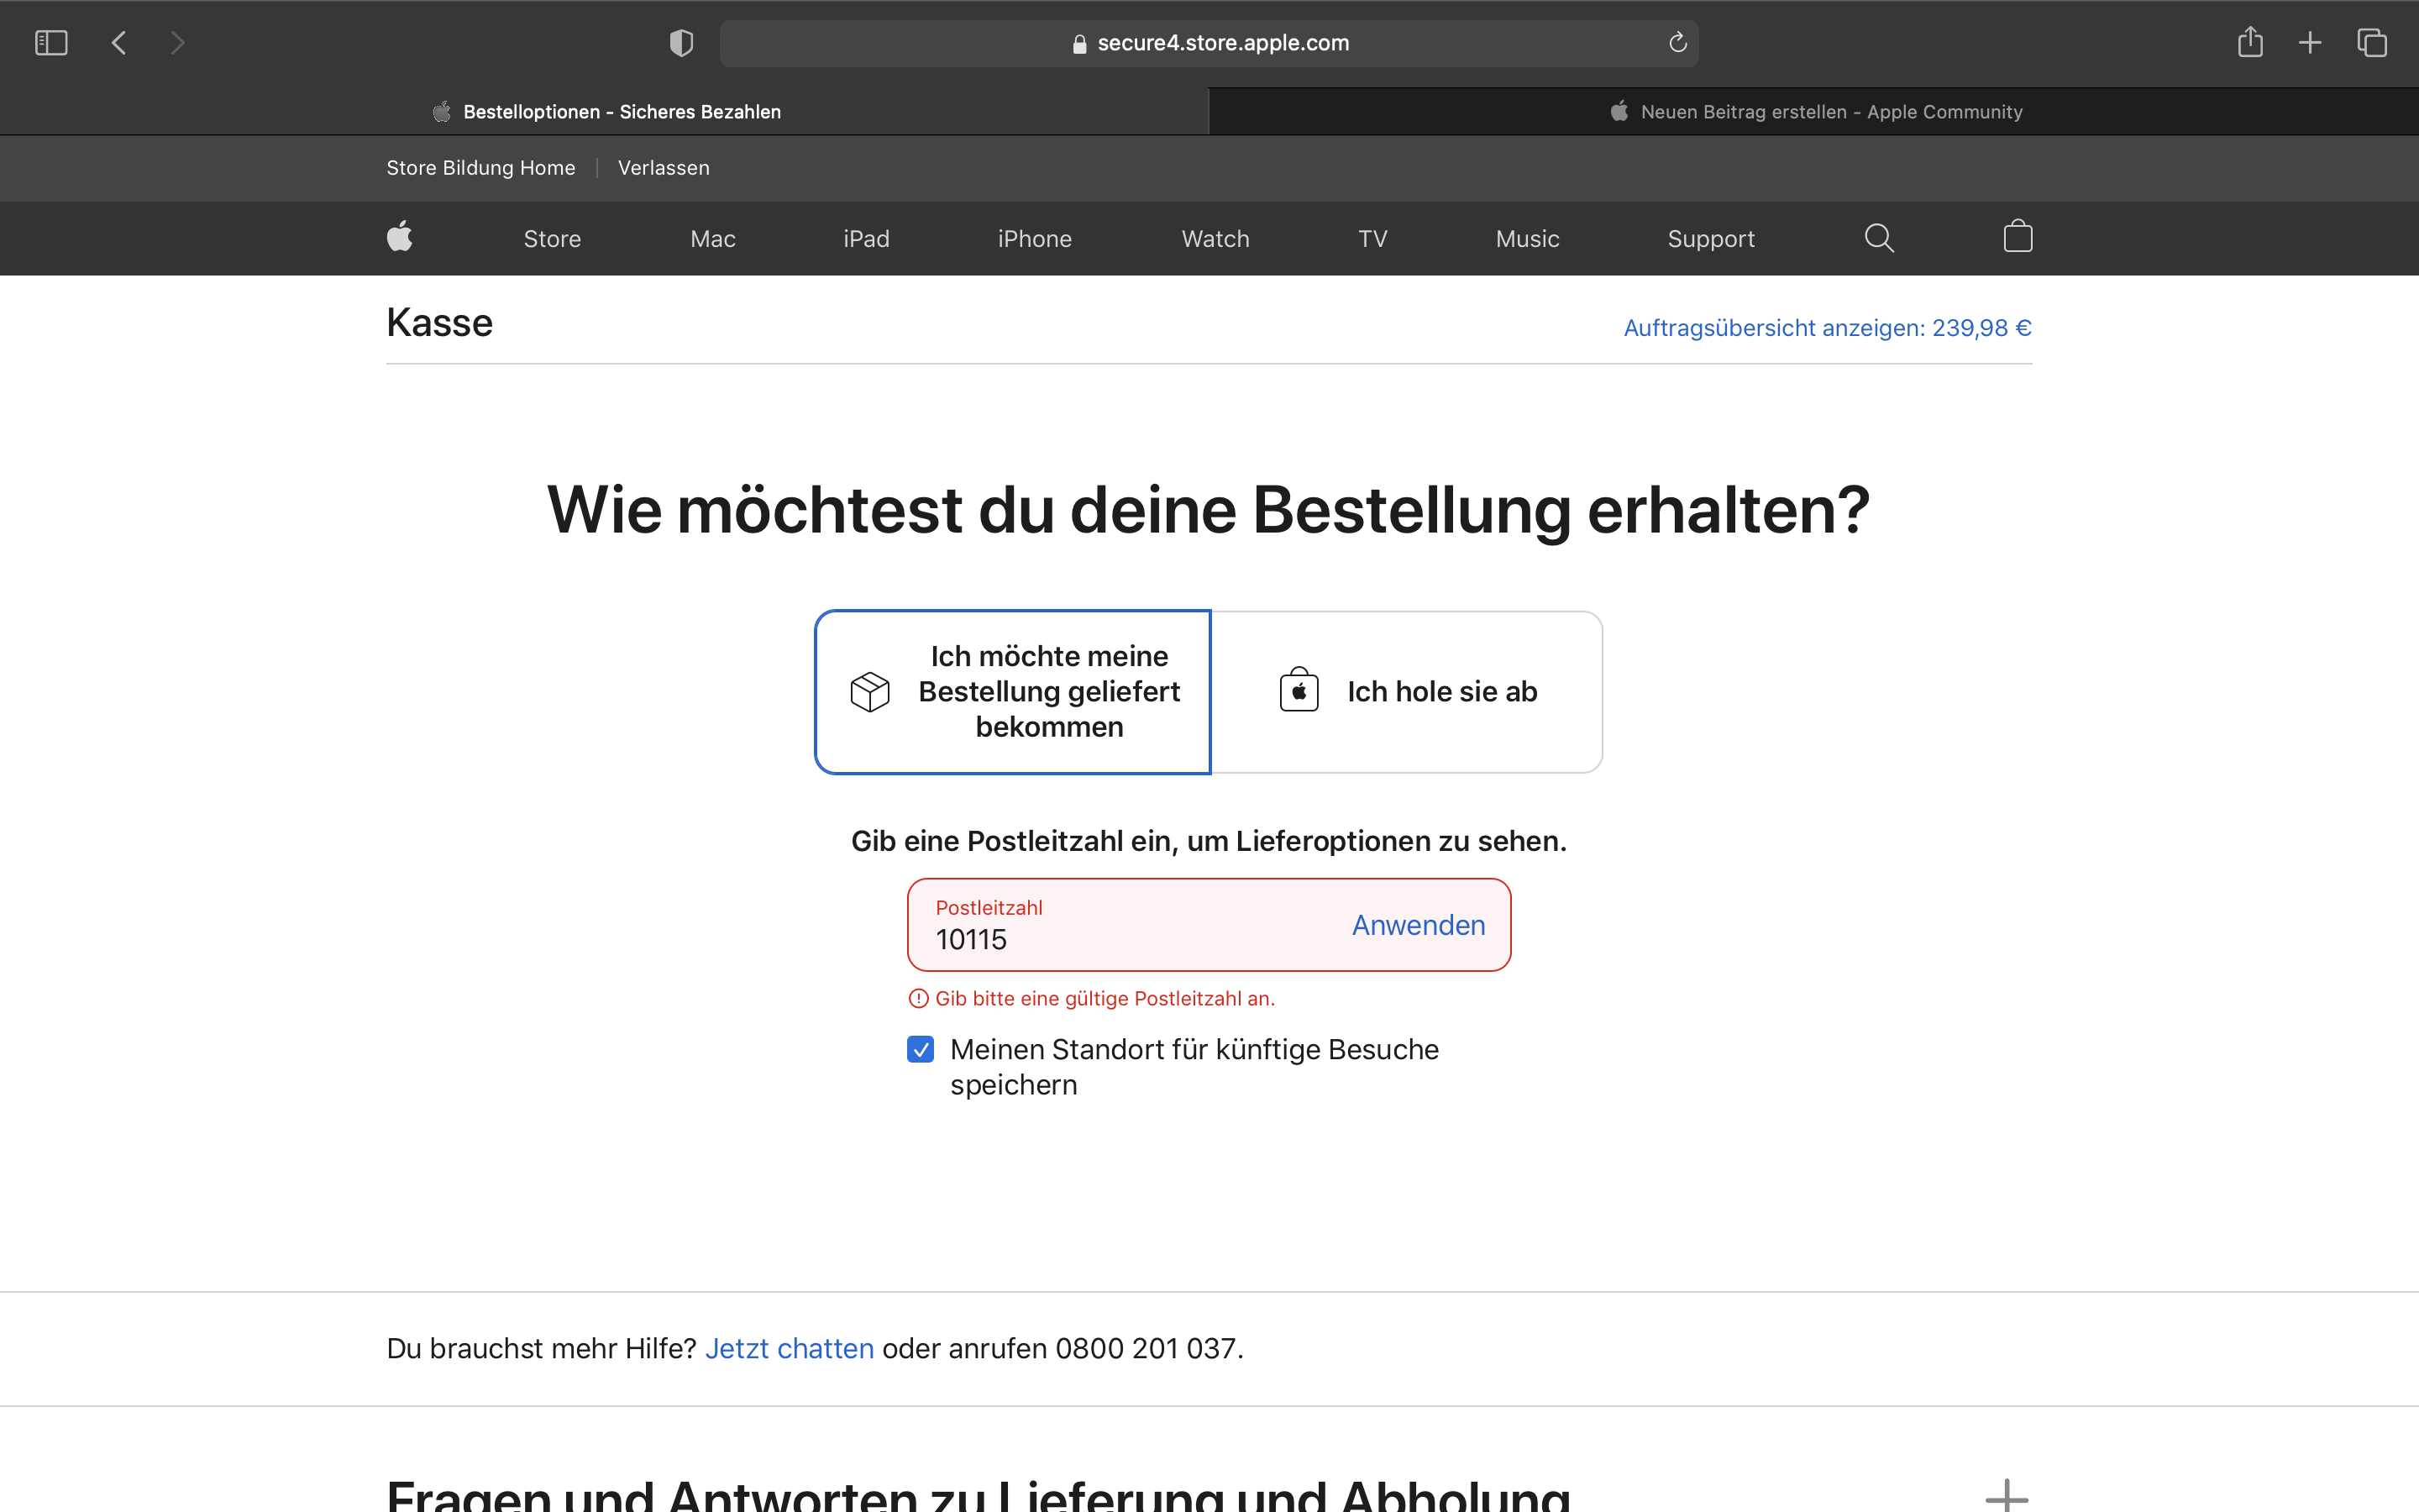Open the shopping bag icon

pos(2018,238)
